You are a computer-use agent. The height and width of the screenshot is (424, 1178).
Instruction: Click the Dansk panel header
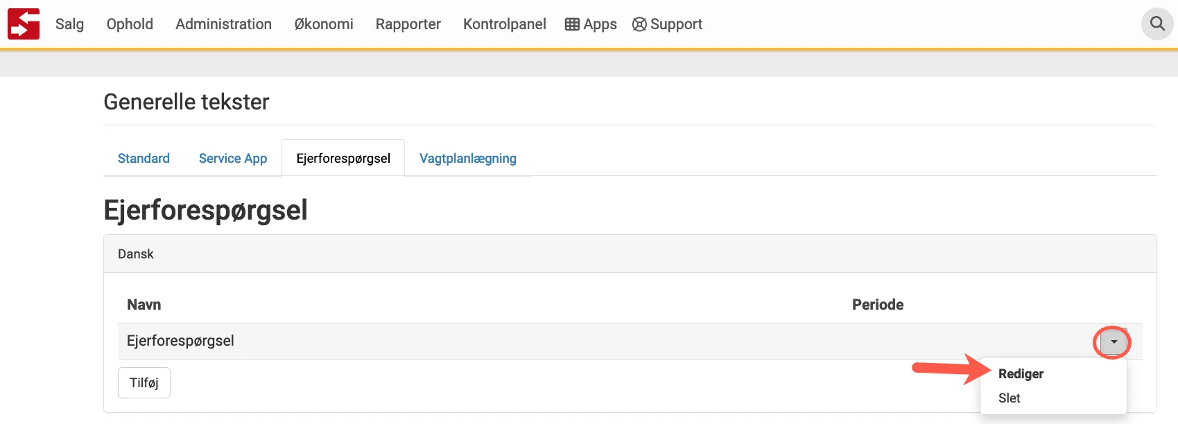coord(136,254)
